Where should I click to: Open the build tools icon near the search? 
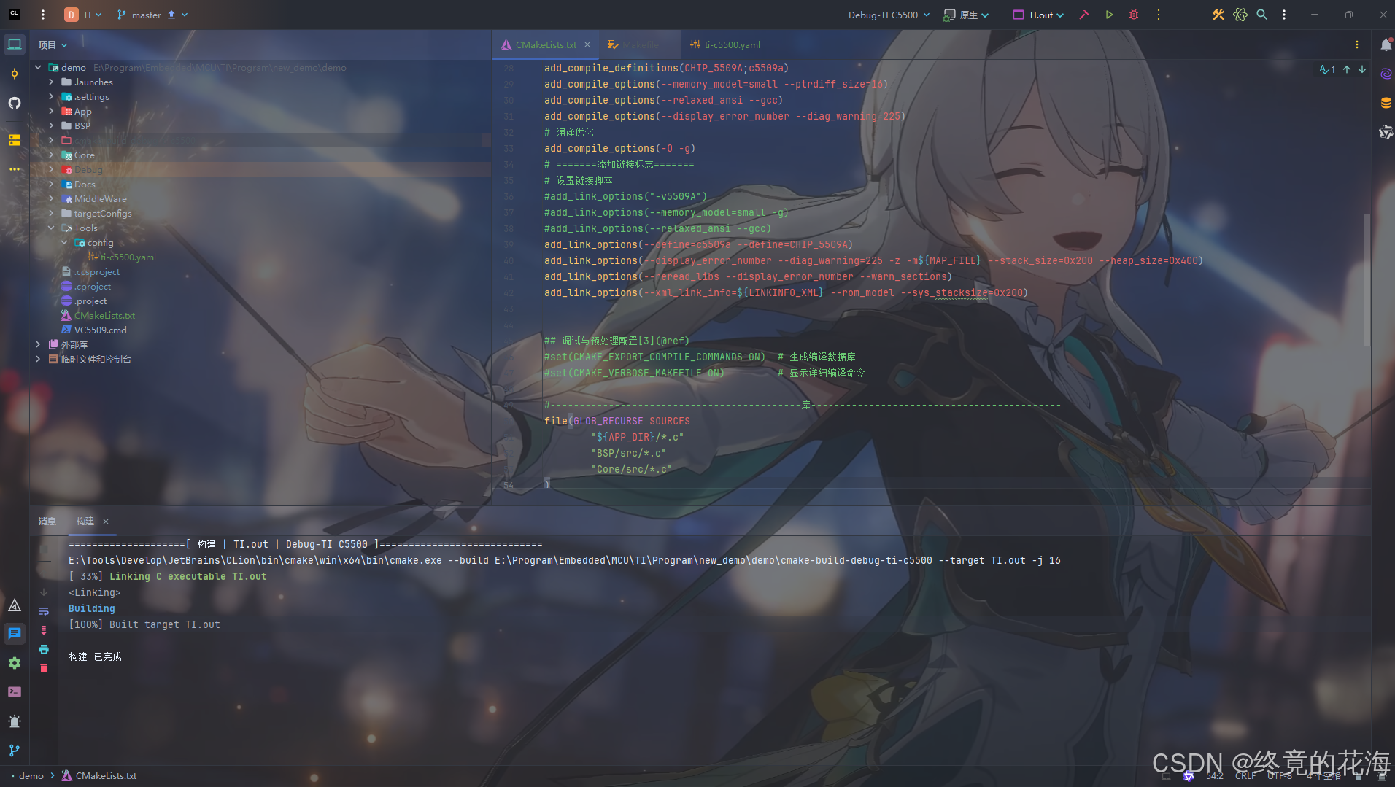point(1218,15)
